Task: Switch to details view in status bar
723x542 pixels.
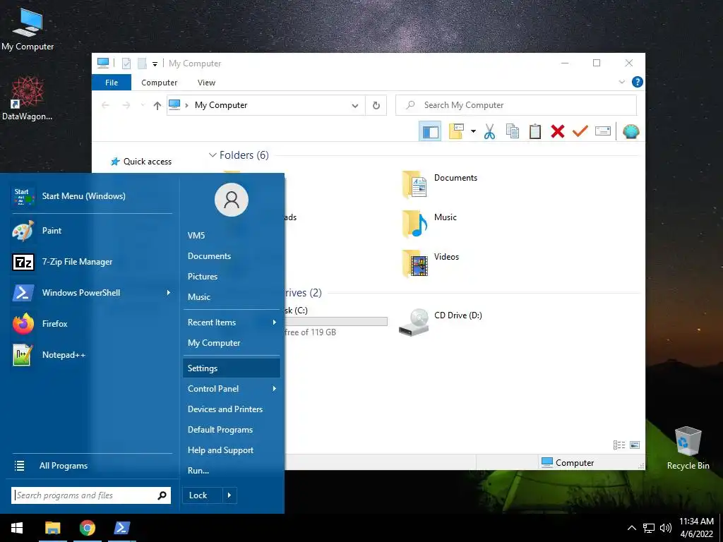Action: point(619,445)
